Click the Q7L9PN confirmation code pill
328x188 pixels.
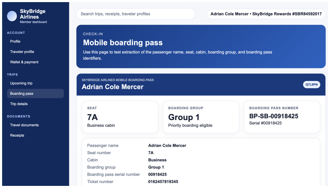click(x=311, y=84)
